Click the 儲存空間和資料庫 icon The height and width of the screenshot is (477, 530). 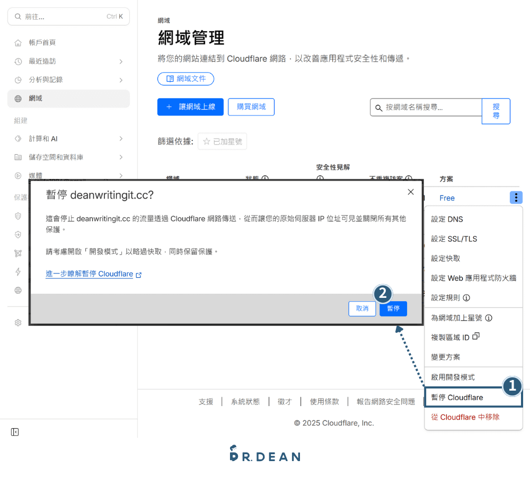18,157
